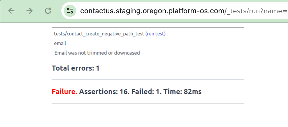
Task: Open the site information icon
Action: coord(70,11)
